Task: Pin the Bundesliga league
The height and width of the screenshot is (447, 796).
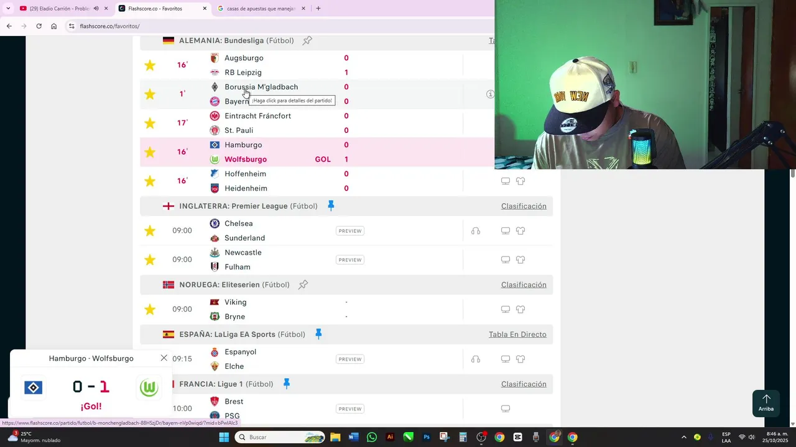Action: (307, 41)
